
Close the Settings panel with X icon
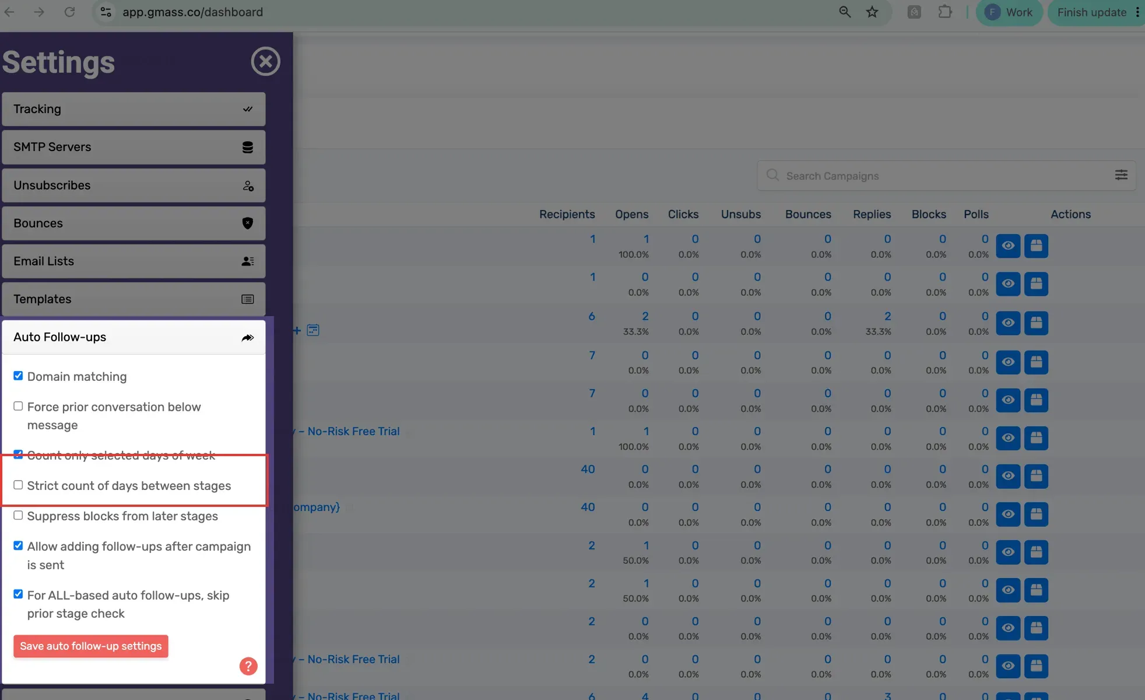(x=265, y=61)
